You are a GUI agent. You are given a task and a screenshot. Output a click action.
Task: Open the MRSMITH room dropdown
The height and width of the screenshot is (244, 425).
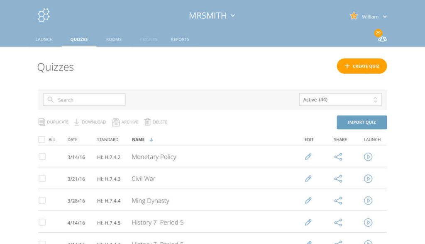(212, 15)
